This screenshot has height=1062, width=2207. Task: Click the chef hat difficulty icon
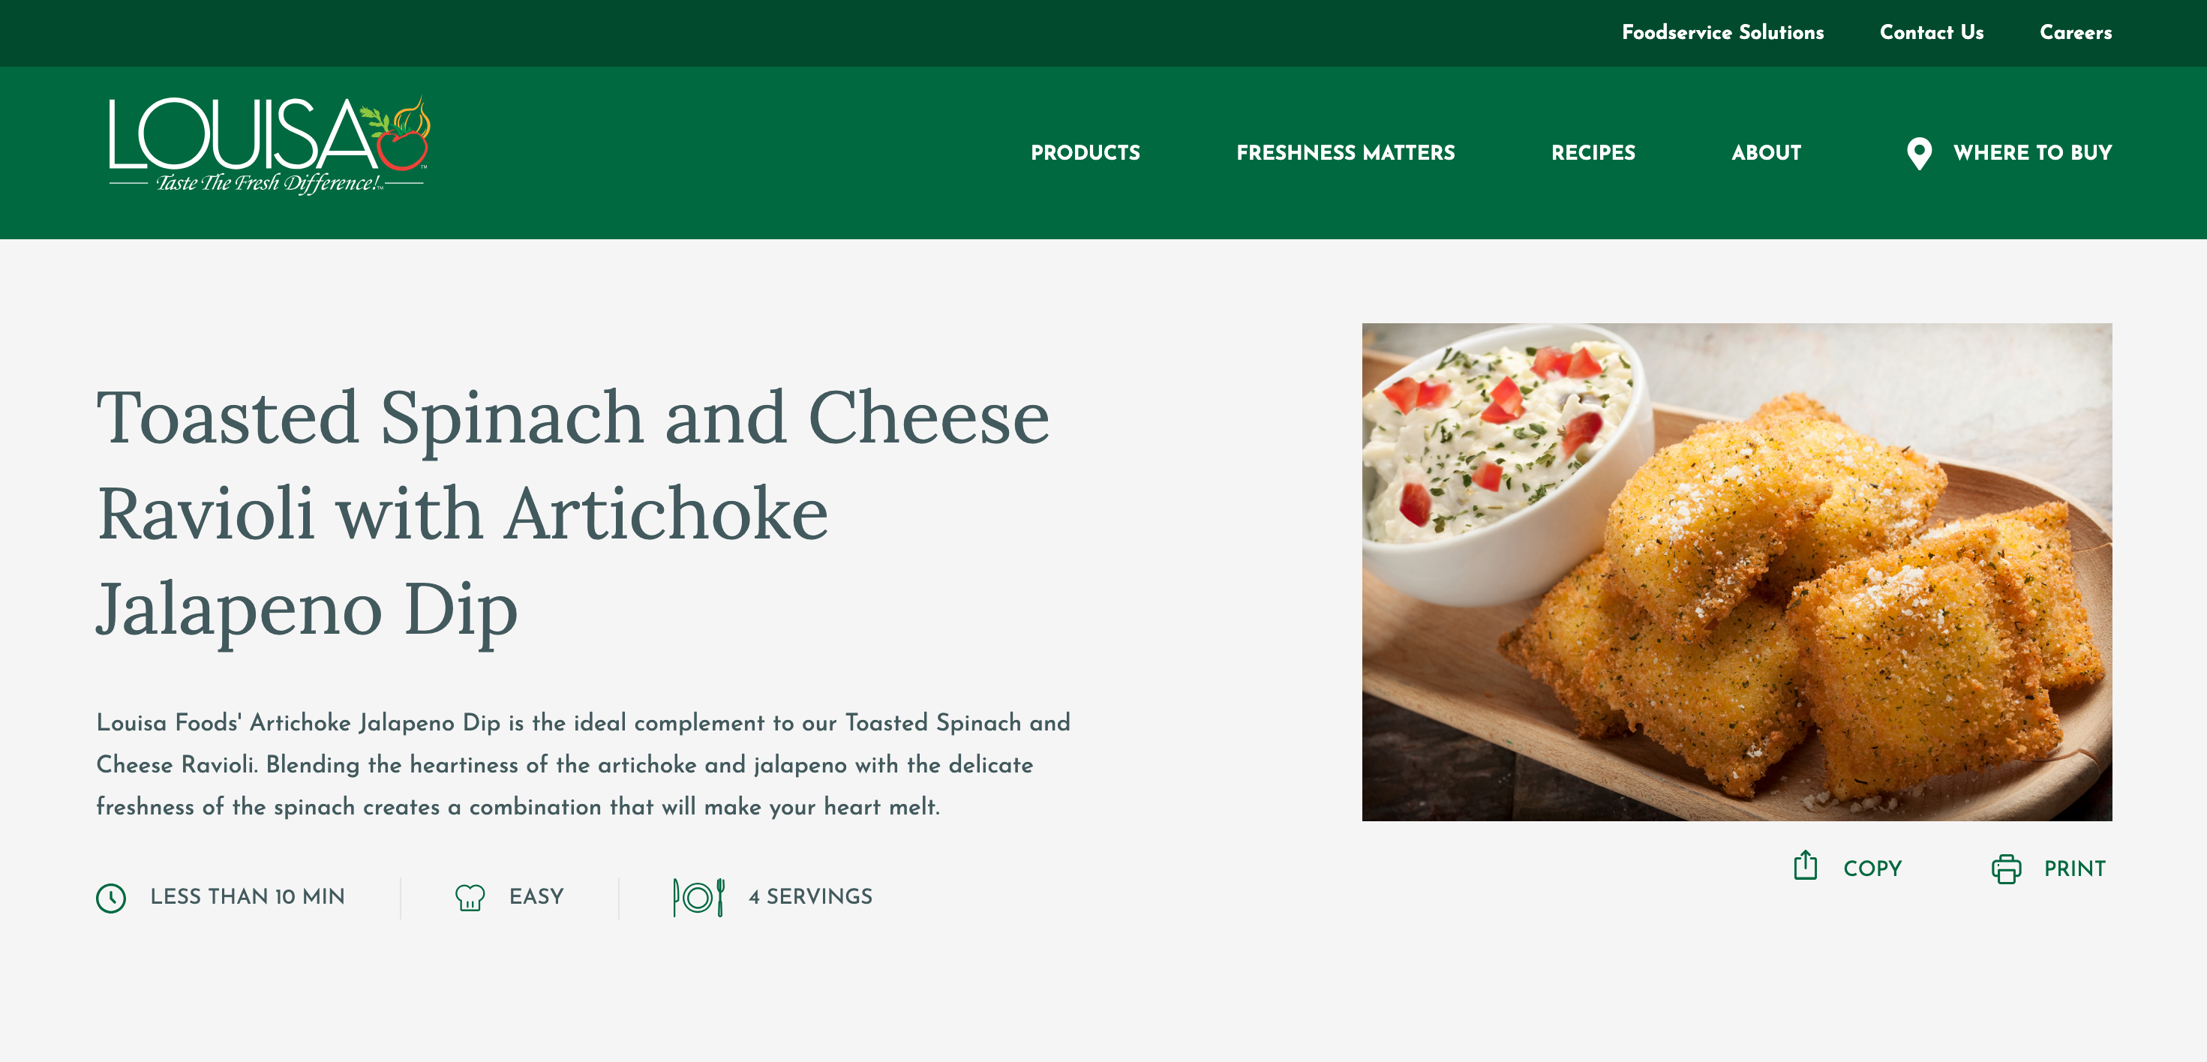[x=470, y=897]
